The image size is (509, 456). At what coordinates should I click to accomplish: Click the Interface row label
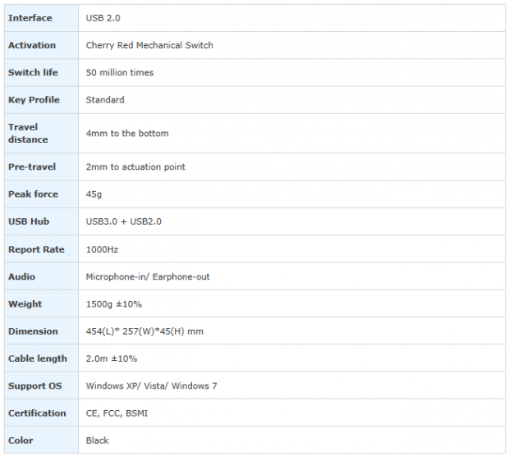click(x=30, y=18)
